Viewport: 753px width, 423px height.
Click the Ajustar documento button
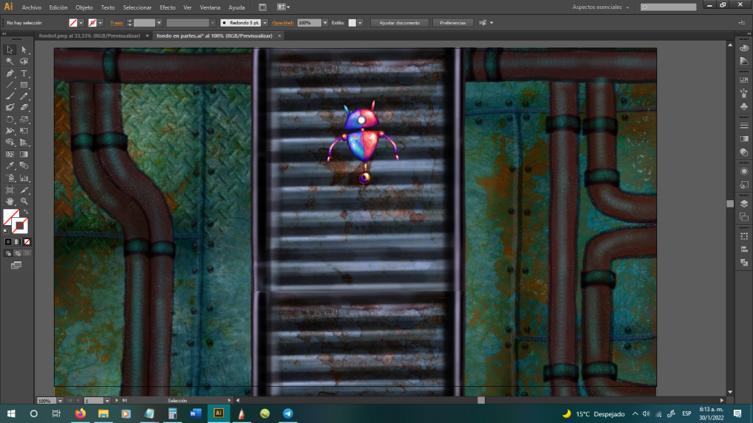(400, 23)
